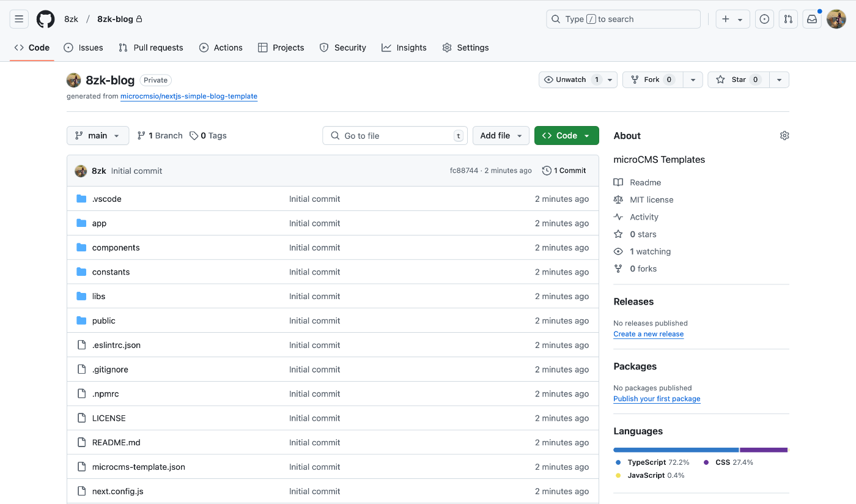Image resolution: width=856 pixels, height=504 pixels.
Task: View the 0 stars link
Action: tap(635, 234)
